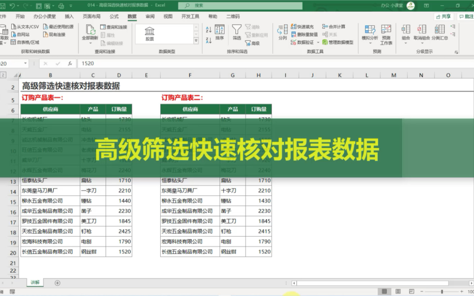Switch to the 页面布局 ribbon tab
The height and width of the screenshot is (296, 474).
[x=91, y=17]
